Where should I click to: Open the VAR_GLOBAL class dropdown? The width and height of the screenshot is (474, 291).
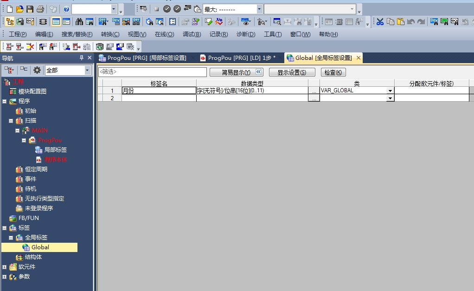point(390,91)
